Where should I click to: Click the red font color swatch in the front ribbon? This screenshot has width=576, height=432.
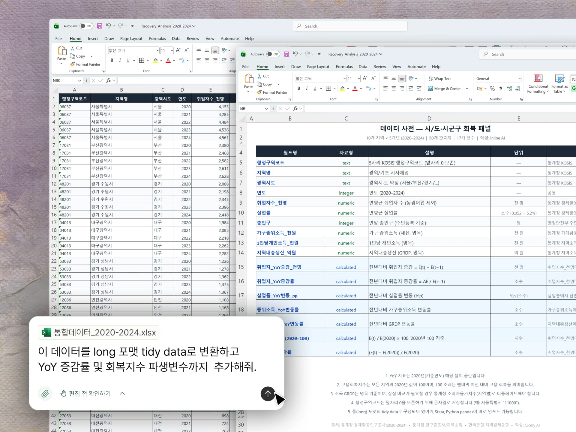(355, 88)
